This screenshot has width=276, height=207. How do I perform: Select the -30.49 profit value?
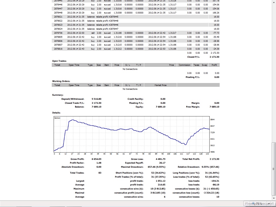pos(216,37)
